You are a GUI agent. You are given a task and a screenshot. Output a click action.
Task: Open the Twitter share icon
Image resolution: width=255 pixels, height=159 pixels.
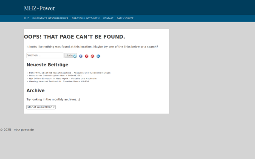click(75, 56)
